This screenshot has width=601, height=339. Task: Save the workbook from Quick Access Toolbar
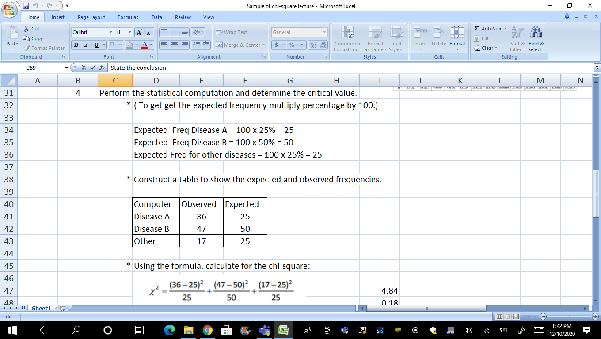26,6
